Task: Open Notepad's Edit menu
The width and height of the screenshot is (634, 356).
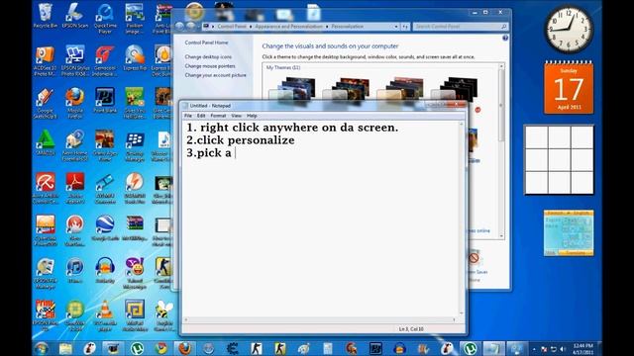Action: click(x=201, y=116)
